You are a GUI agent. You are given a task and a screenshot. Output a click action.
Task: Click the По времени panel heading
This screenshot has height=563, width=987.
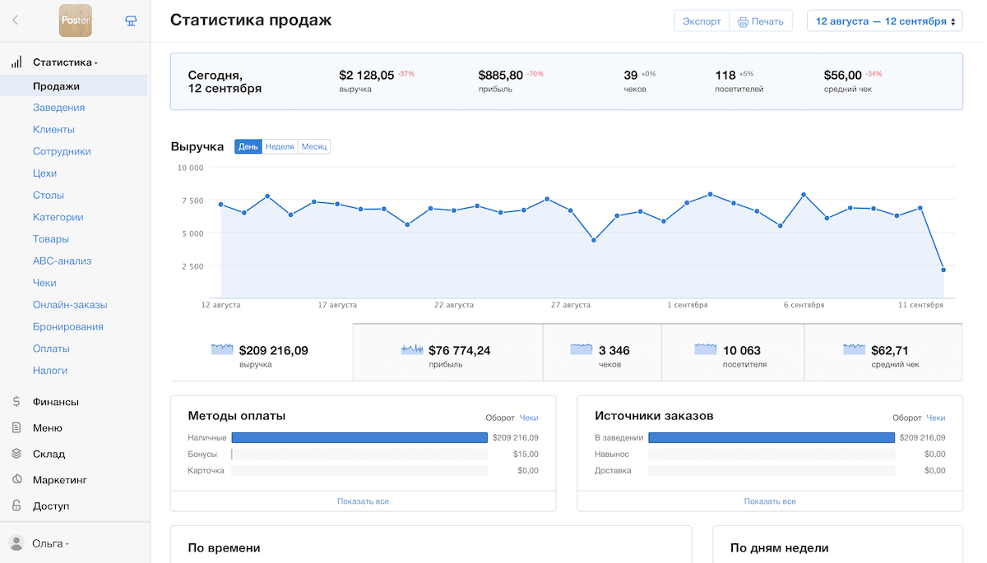coord(224,547)
